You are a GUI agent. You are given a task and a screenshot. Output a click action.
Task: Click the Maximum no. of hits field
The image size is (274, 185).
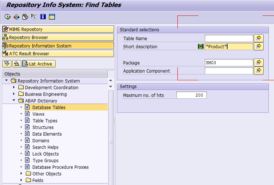pyautogui.click(x=191, y=95)
